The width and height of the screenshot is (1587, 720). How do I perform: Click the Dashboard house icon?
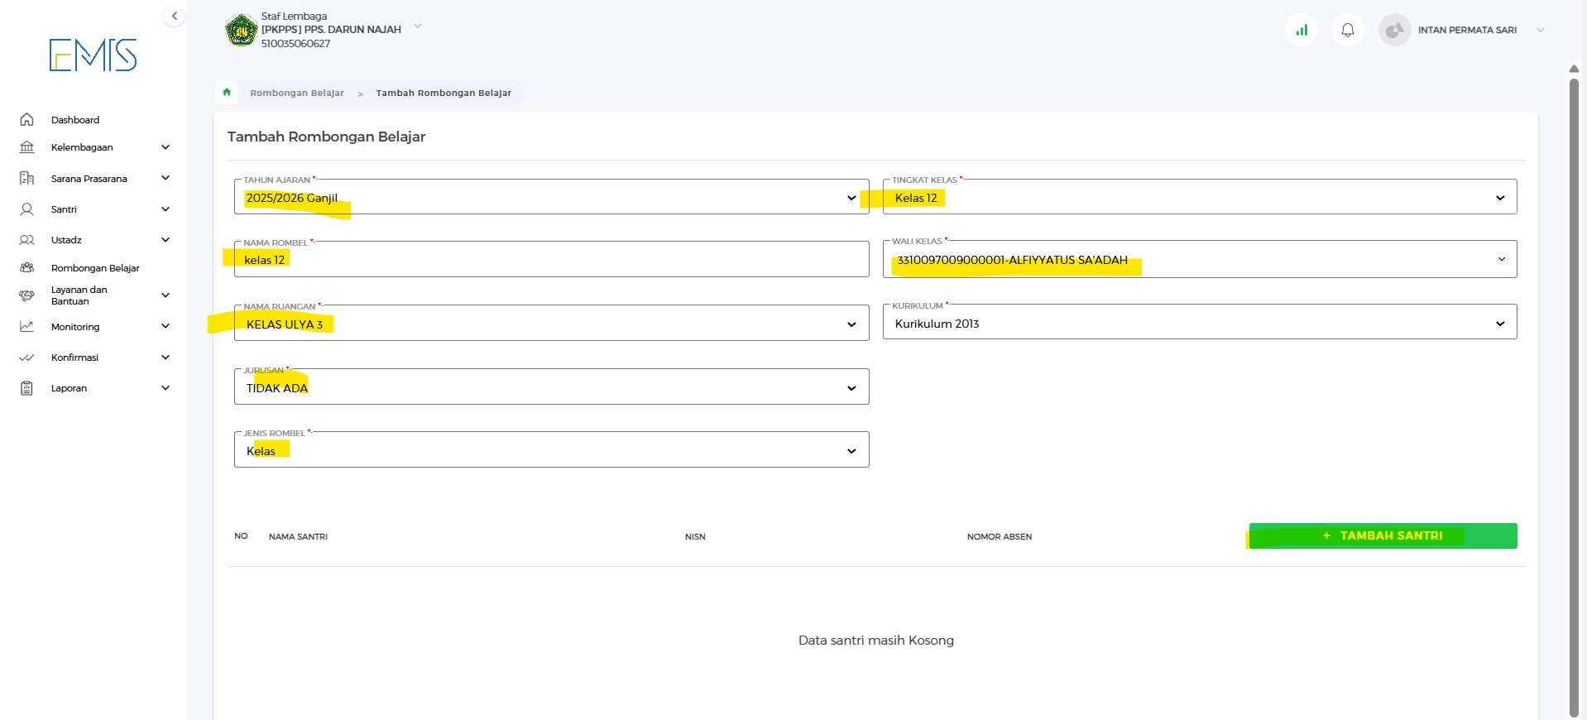click(x=27, y=120)
